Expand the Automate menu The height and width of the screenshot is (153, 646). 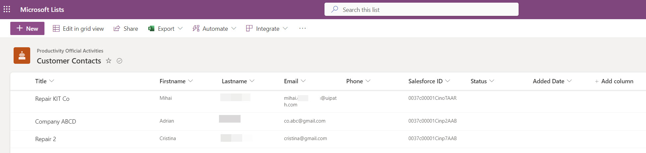tap(214, 29)
